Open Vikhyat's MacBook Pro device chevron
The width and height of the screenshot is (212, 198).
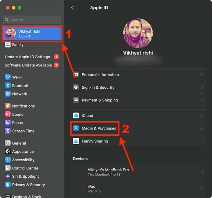[202, 172]
